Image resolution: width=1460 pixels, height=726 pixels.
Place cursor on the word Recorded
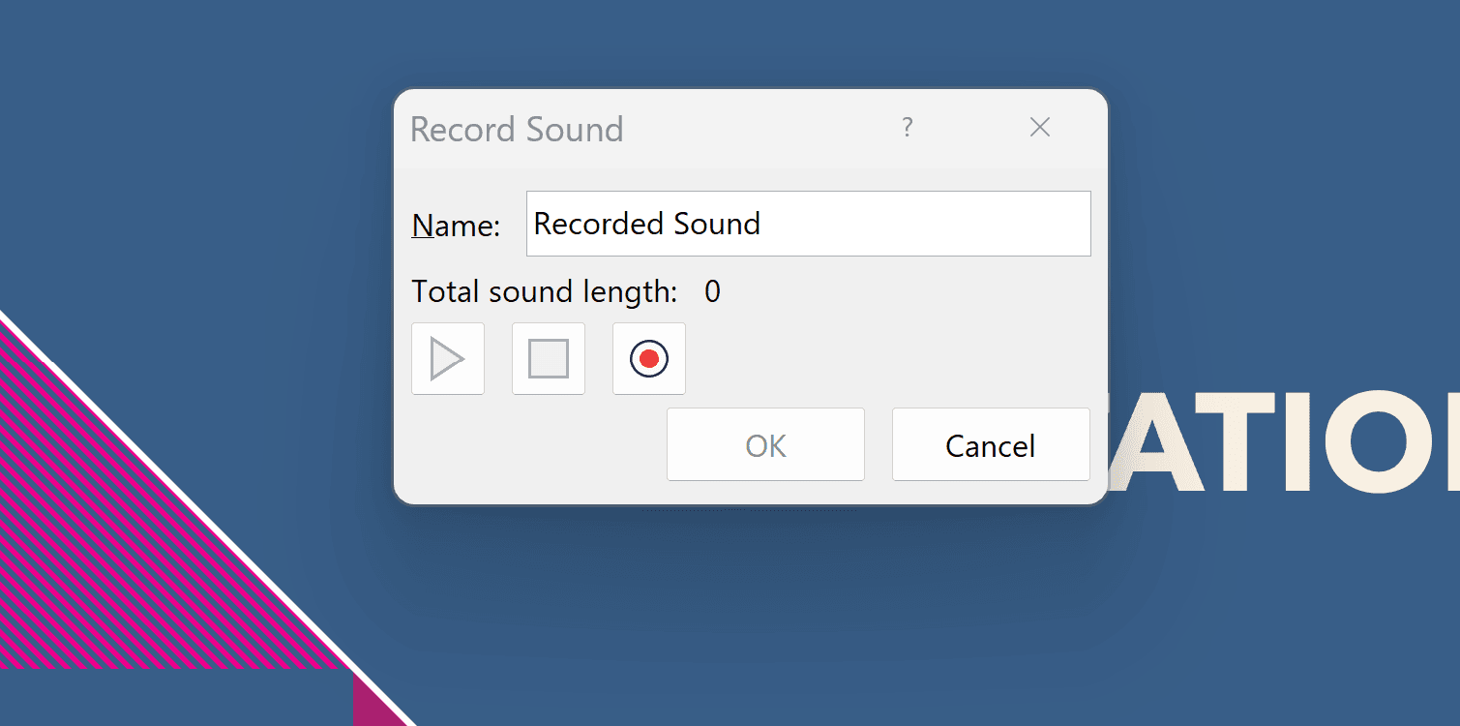tap(599, 224)
